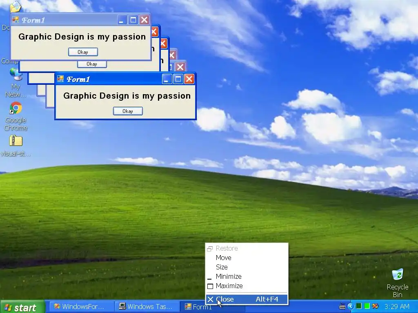The height and width of the screenshot is (313, 418).
Task: Minimize the active Form1 window
Action: pos(167,79)
